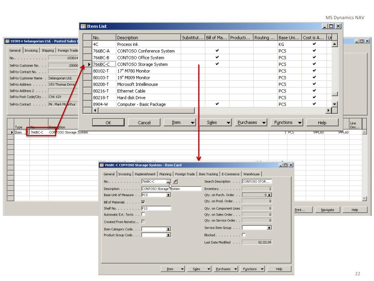Click Item List scroll-down arrow
374x281 pixels.
click(x=335, y=104)
